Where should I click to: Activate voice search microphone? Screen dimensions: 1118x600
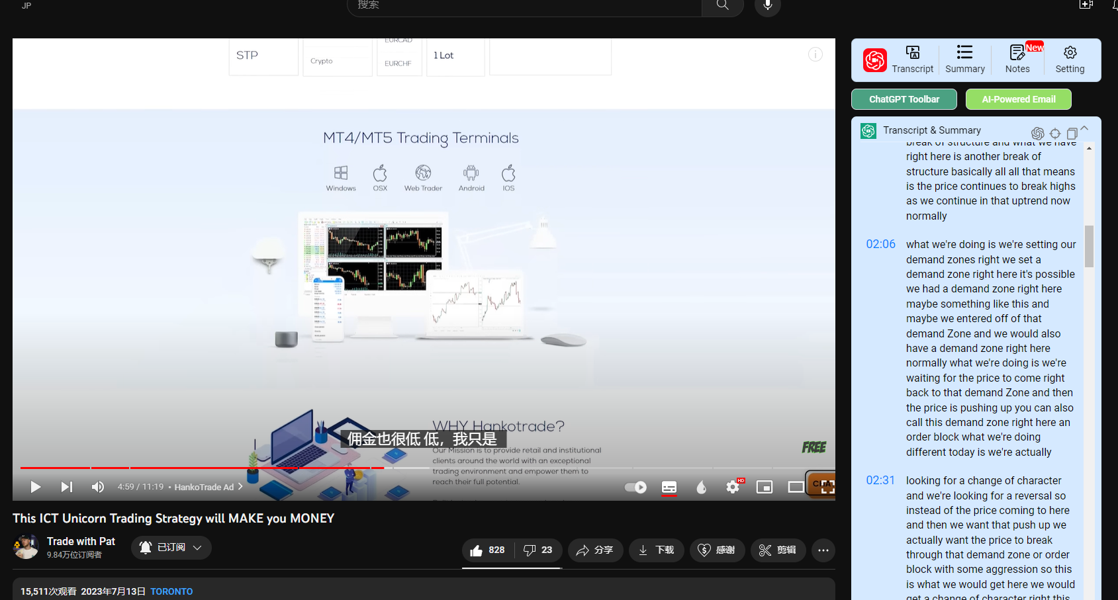pyautogui.click(x=768, y=6)
